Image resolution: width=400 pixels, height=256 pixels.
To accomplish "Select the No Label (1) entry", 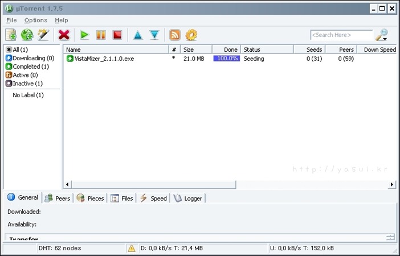I will (28, 95).
